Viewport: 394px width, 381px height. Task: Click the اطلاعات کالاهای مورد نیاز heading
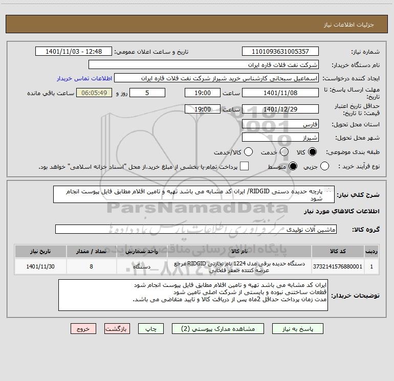(342, 211)
